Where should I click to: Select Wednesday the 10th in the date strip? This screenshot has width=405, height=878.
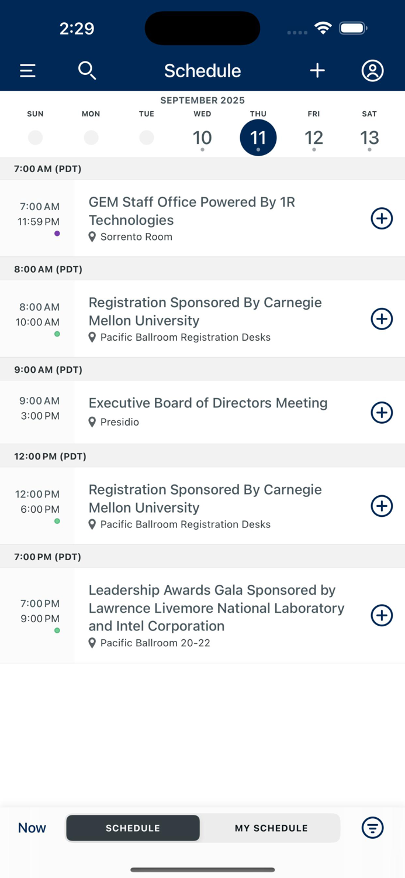click(202, 138)
